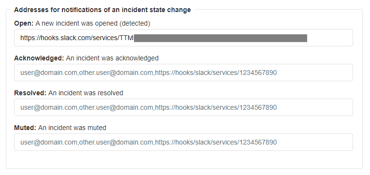
Task: Click blank space after redacted block in Open field
Action: coord(329,38)
